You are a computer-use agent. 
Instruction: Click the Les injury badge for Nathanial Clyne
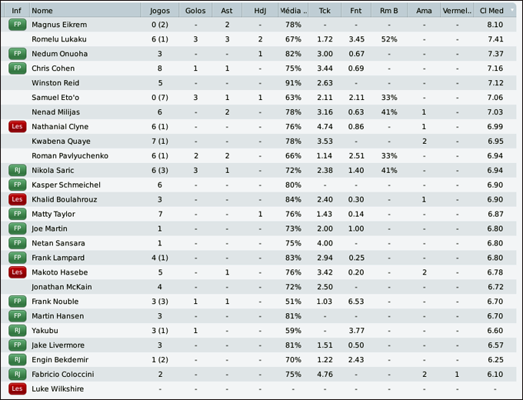point(17,127)
